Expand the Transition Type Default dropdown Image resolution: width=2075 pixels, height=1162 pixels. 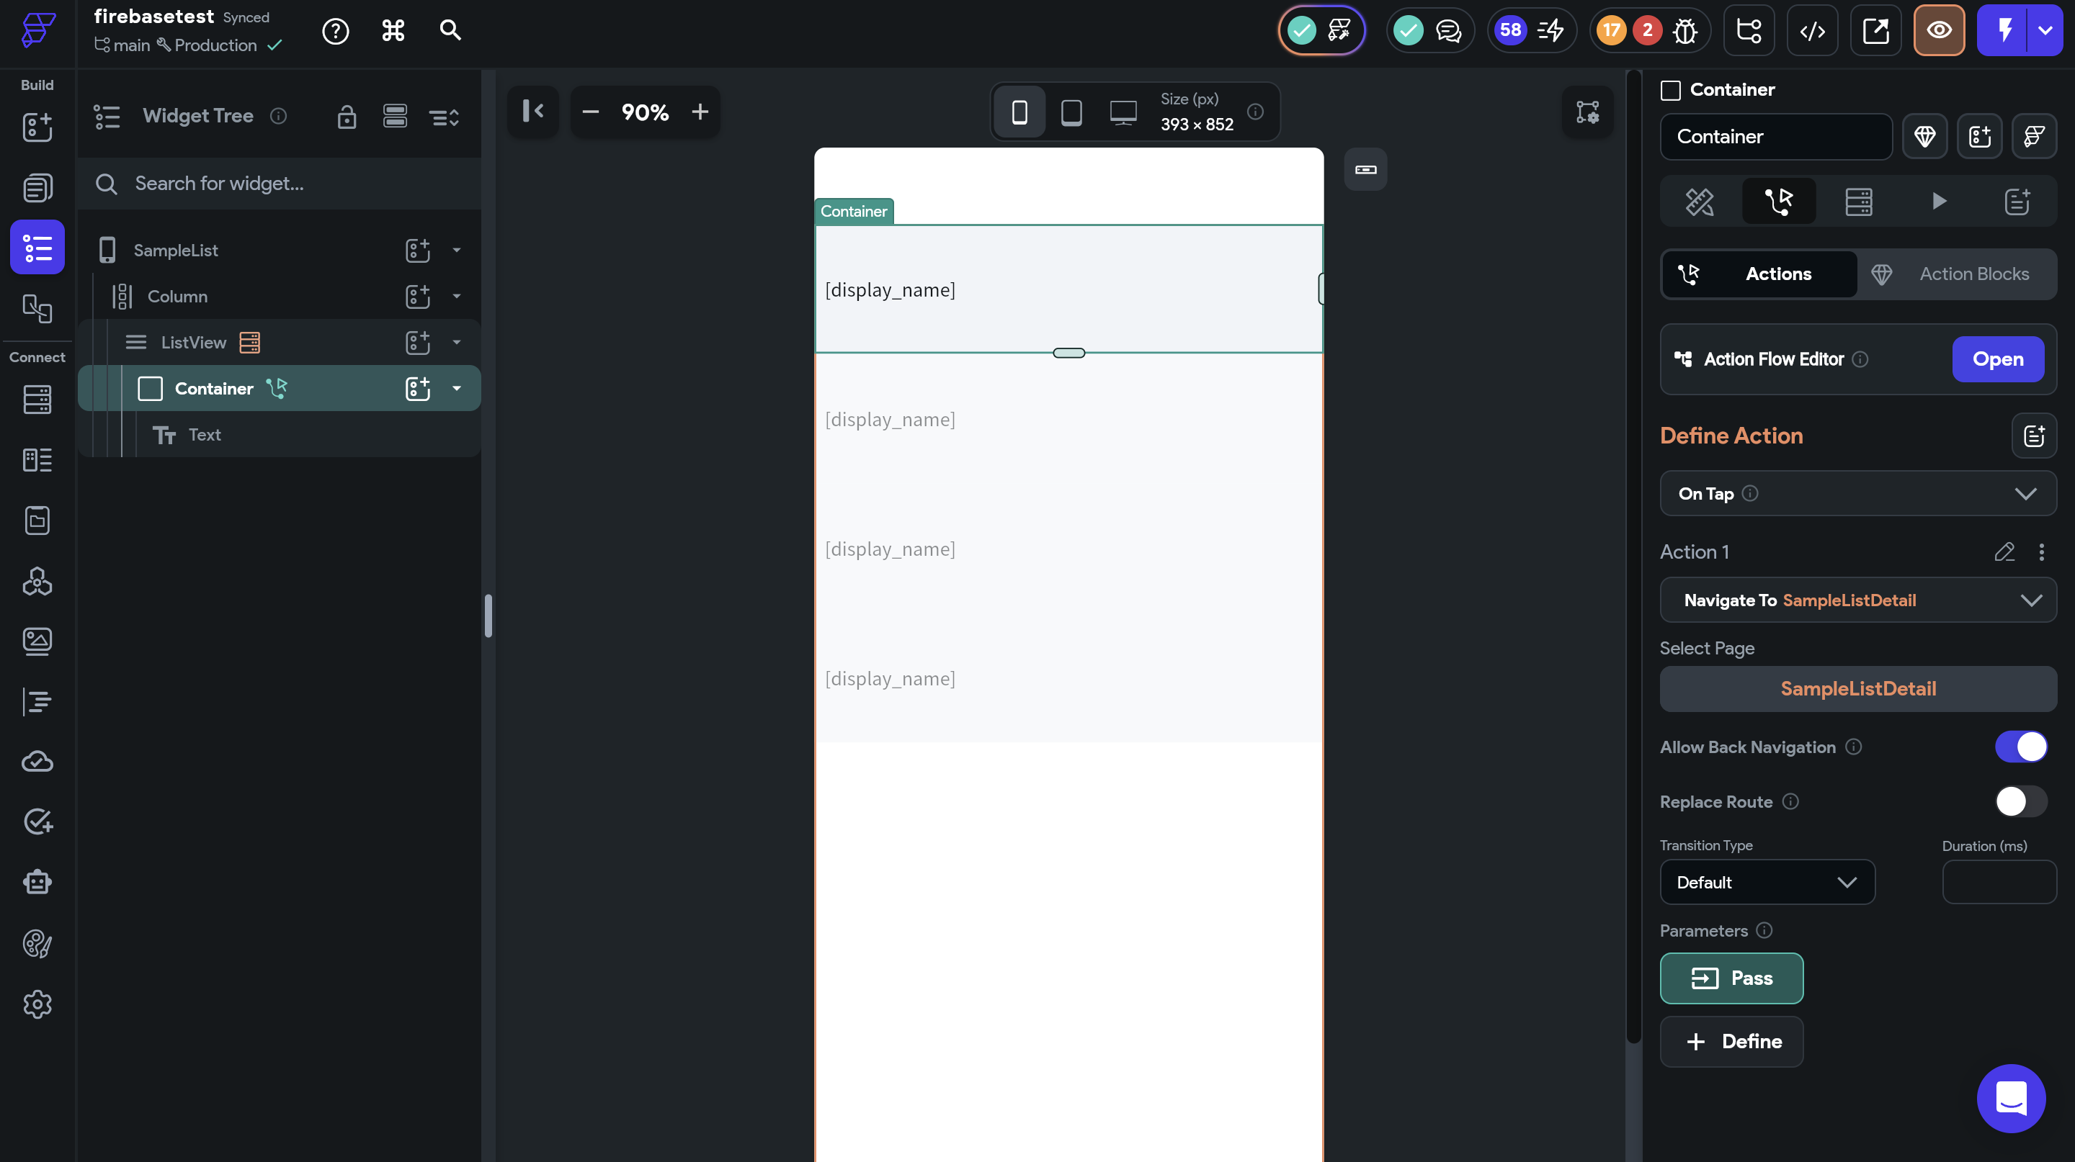tap(1767, 882)
